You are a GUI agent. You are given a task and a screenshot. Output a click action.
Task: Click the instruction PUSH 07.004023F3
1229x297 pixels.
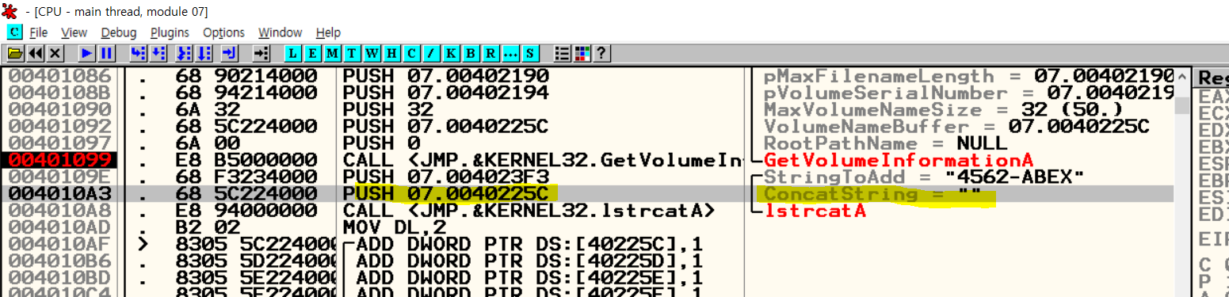(x=446, y=177)
